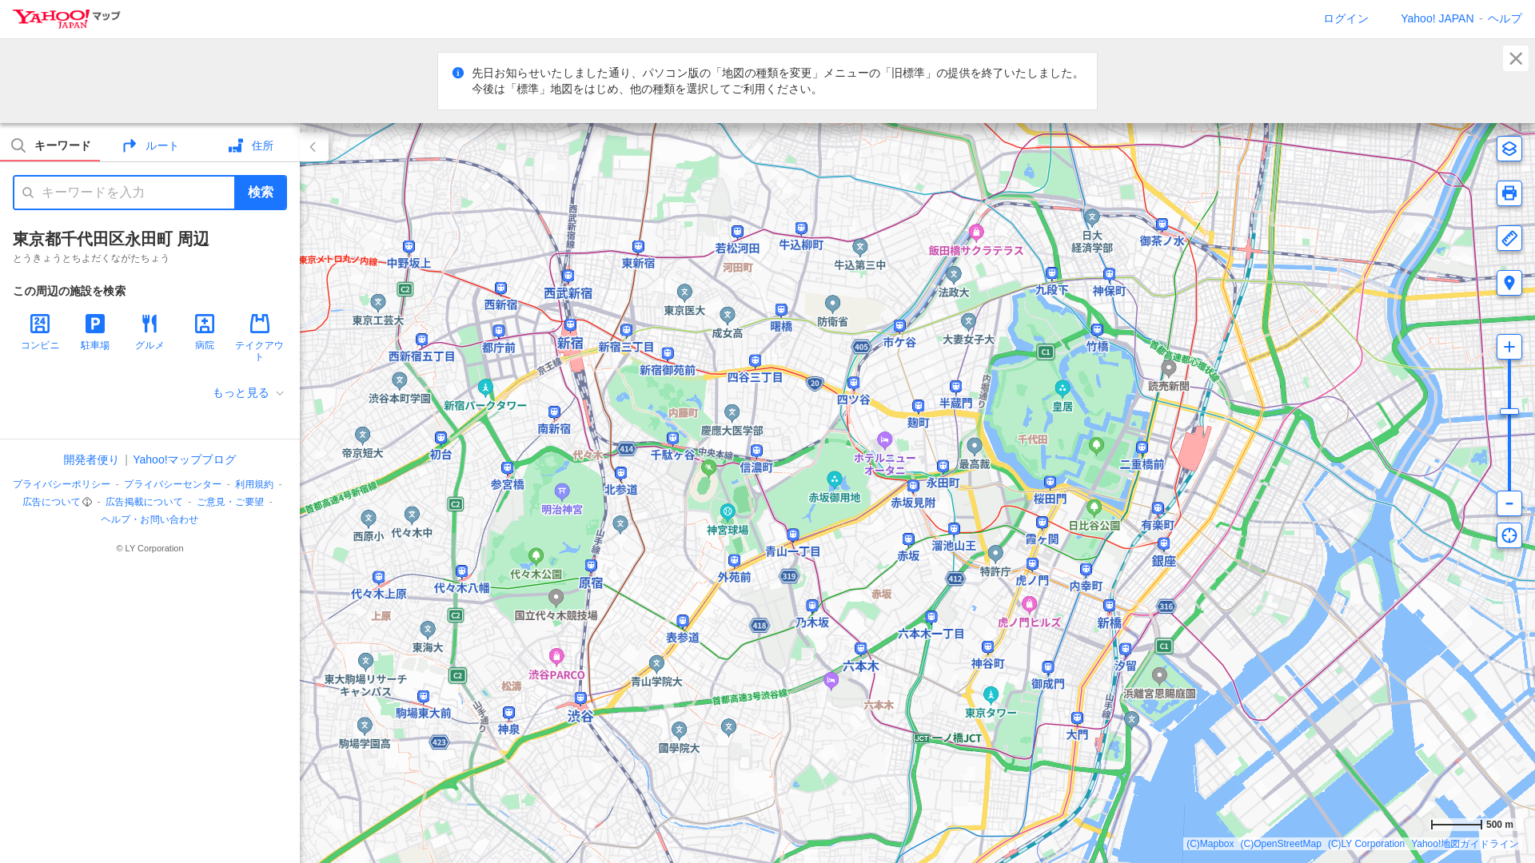Viewport: 1535px width, 863px height.
Task: Click the 神宮球場 marker
Action: click(x=727, y=512)
